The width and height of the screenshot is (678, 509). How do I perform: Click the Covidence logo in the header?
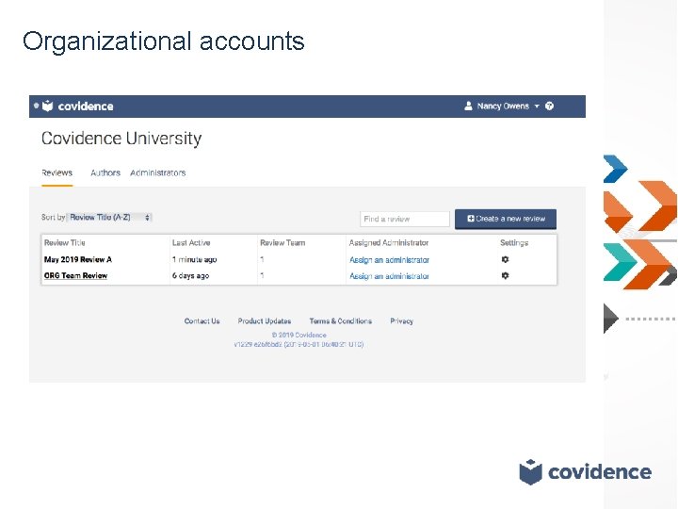click(78, 107)
